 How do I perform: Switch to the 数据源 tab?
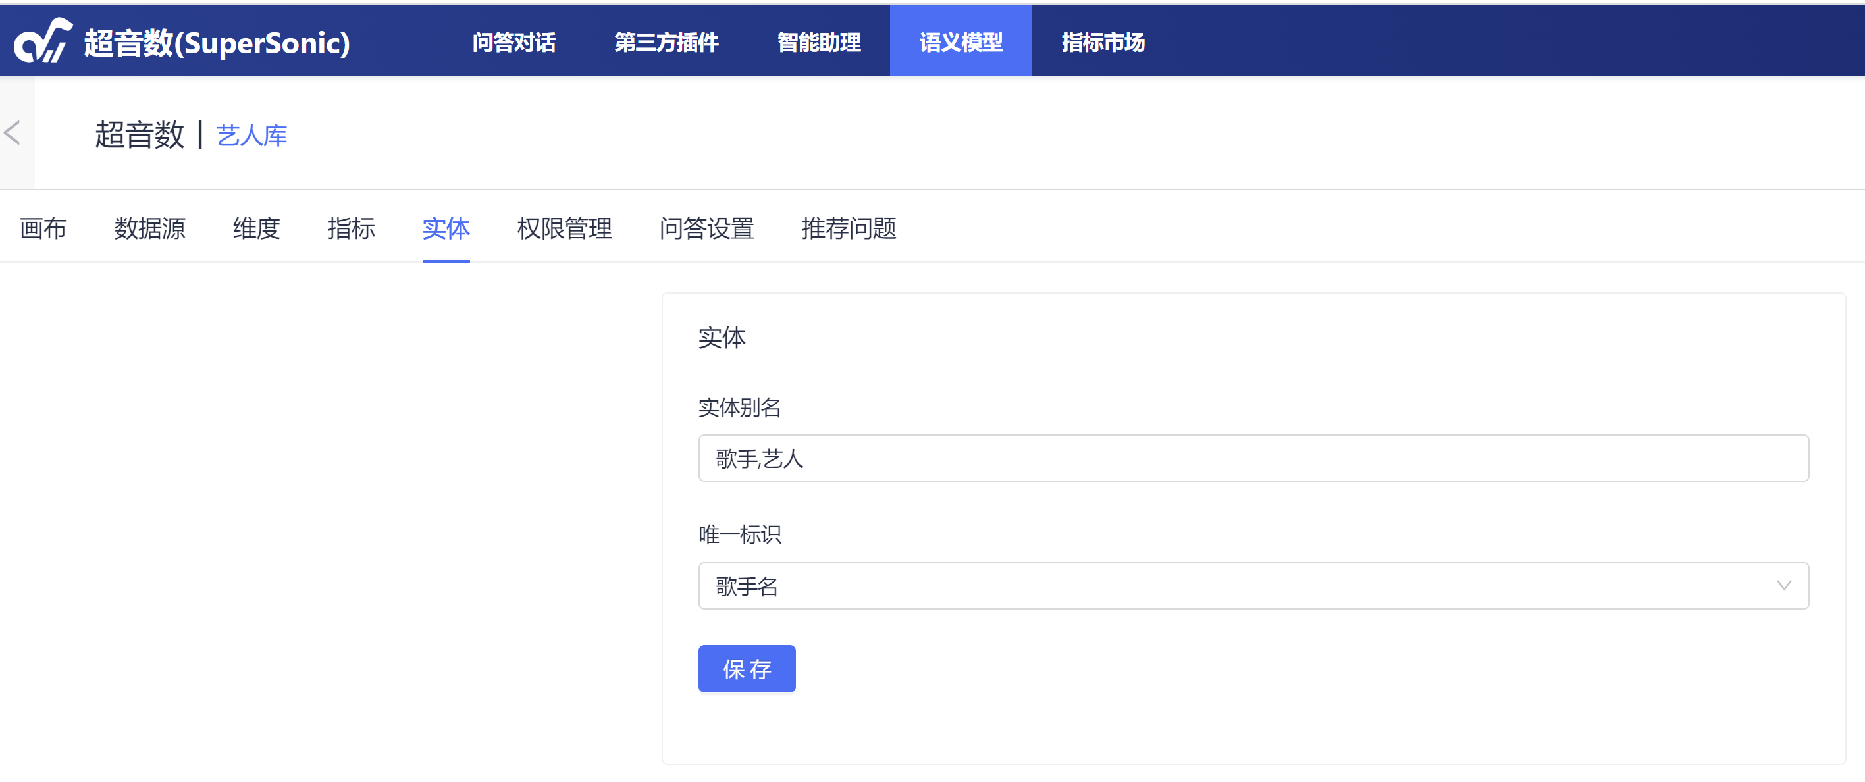(x=150, y=228)
